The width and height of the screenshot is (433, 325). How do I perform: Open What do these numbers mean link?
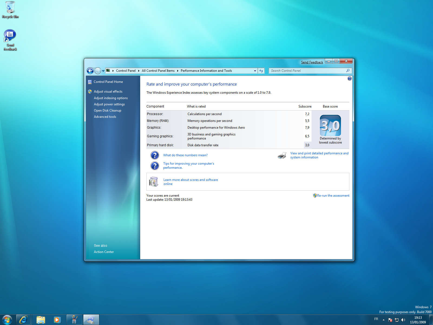(x=185, y=155)
